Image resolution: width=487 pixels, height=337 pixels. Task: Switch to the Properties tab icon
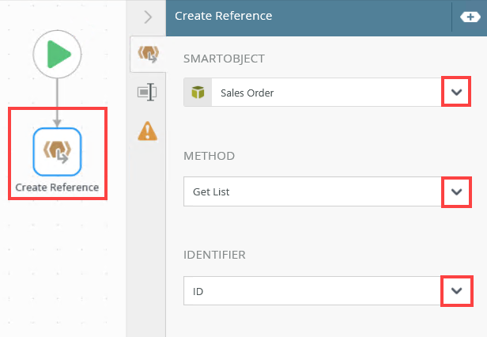[x=147, y=92]
